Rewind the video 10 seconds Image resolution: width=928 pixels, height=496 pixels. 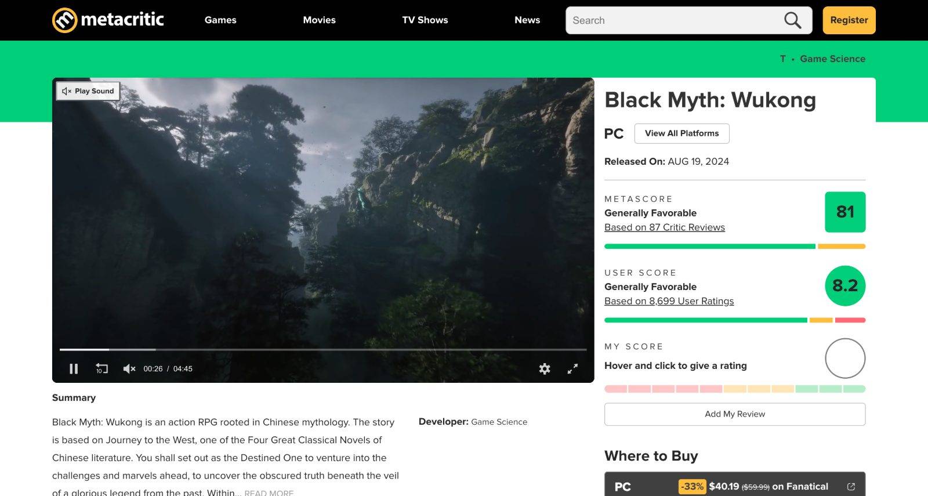(x=101, y=369)
